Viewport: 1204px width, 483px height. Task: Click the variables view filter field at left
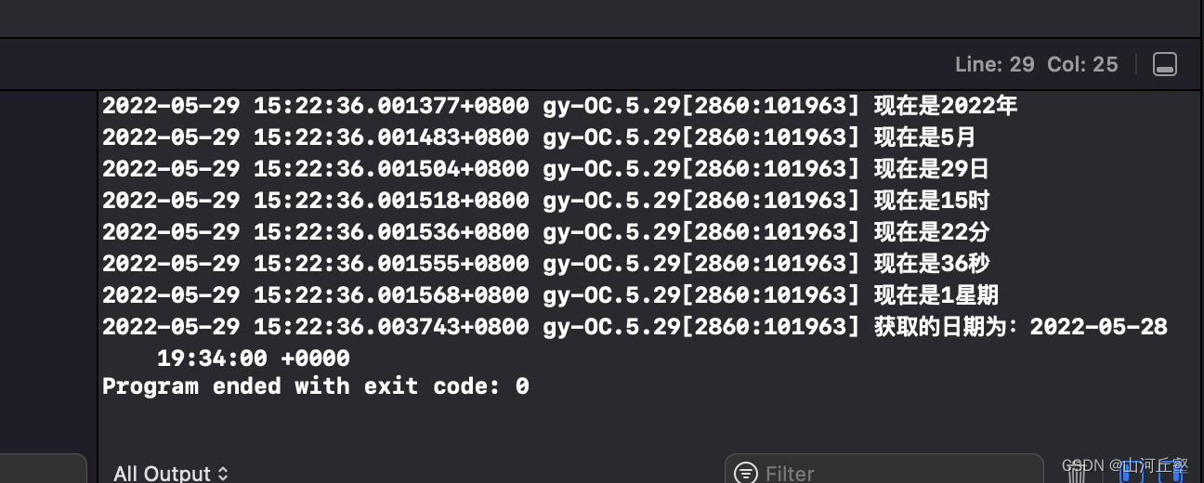42,469
